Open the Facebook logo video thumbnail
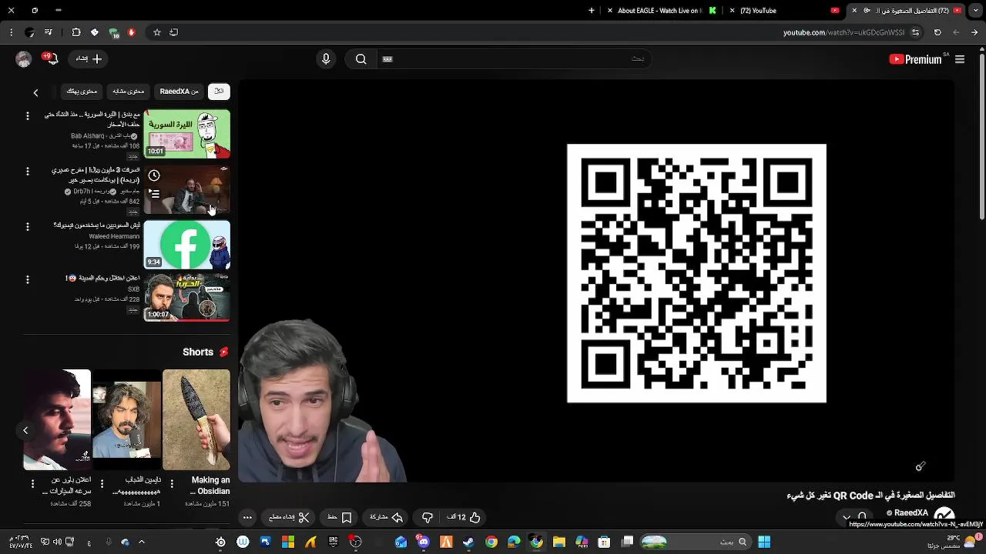 (186, 245)
